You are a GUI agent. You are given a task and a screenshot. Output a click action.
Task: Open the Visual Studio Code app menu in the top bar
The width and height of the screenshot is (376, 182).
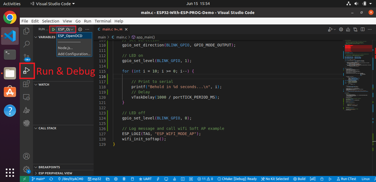pos(52,4)
